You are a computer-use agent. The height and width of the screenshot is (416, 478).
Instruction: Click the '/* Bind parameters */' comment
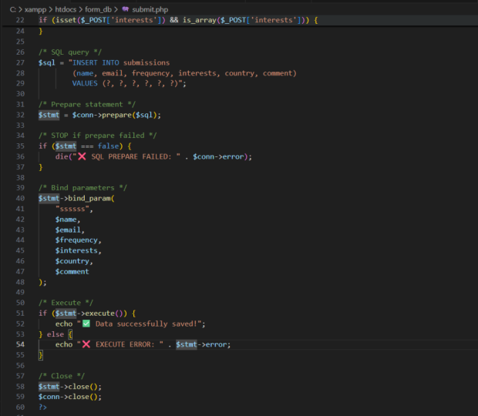(x=82, y=188)
